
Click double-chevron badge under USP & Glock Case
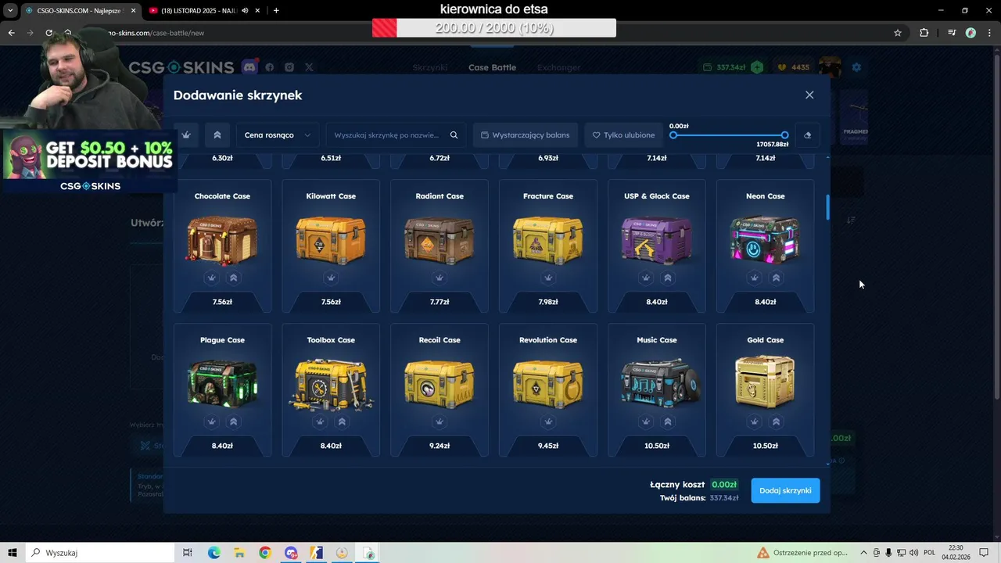(x=667, y=278)
